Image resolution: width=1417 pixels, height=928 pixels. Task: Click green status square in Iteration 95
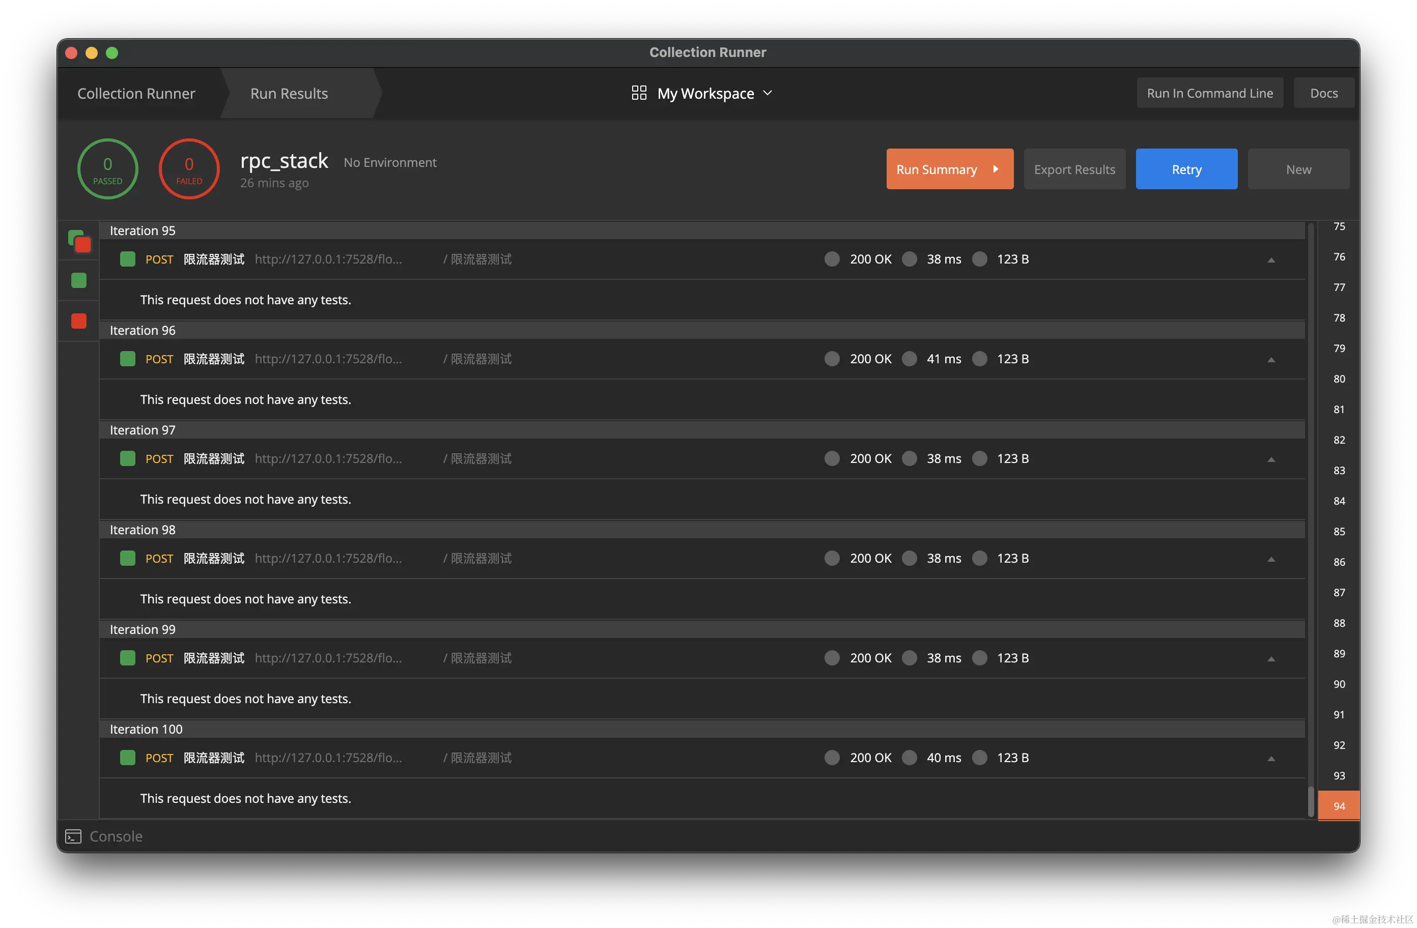click(x=127, y=259)
